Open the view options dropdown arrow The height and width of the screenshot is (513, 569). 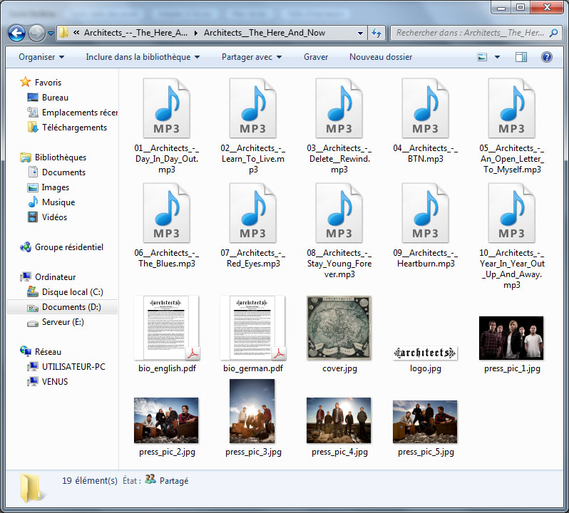497,57
